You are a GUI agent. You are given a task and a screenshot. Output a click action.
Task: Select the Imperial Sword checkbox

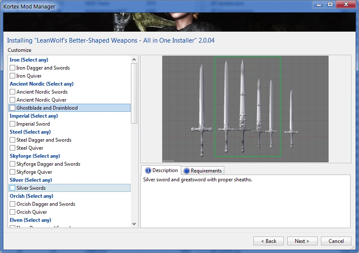(13, 124)
